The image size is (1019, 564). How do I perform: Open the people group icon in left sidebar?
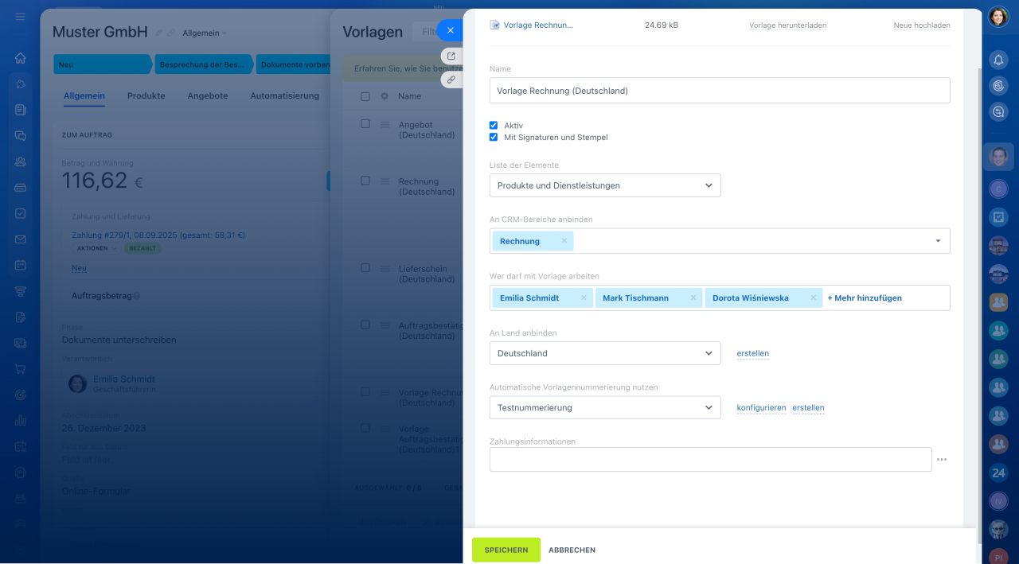click(21, 161)
